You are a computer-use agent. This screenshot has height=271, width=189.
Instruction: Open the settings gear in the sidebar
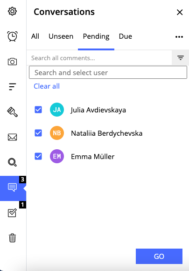(x=12, y=11)
